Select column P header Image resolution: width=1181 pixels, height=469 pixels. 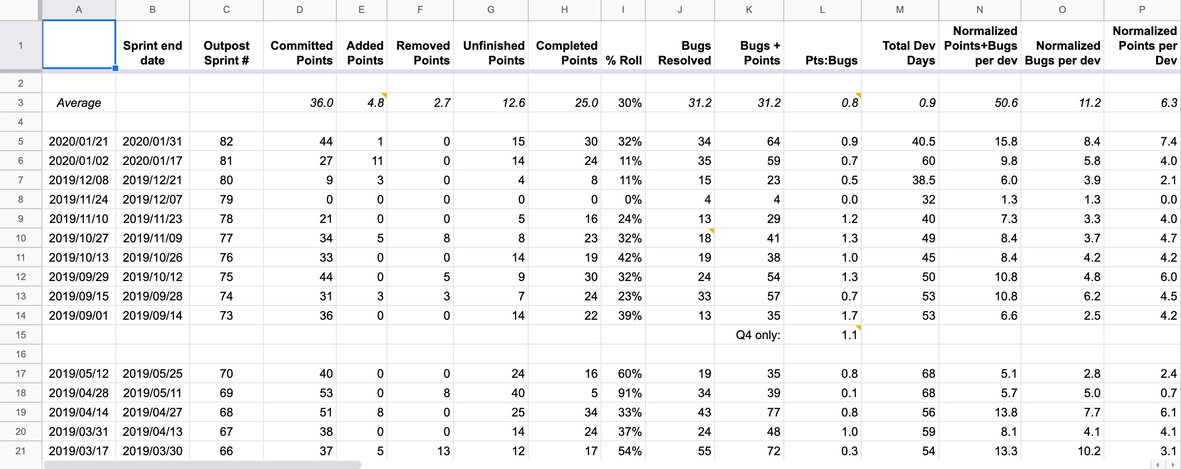pyautogui.click(x=1142, y=10)
